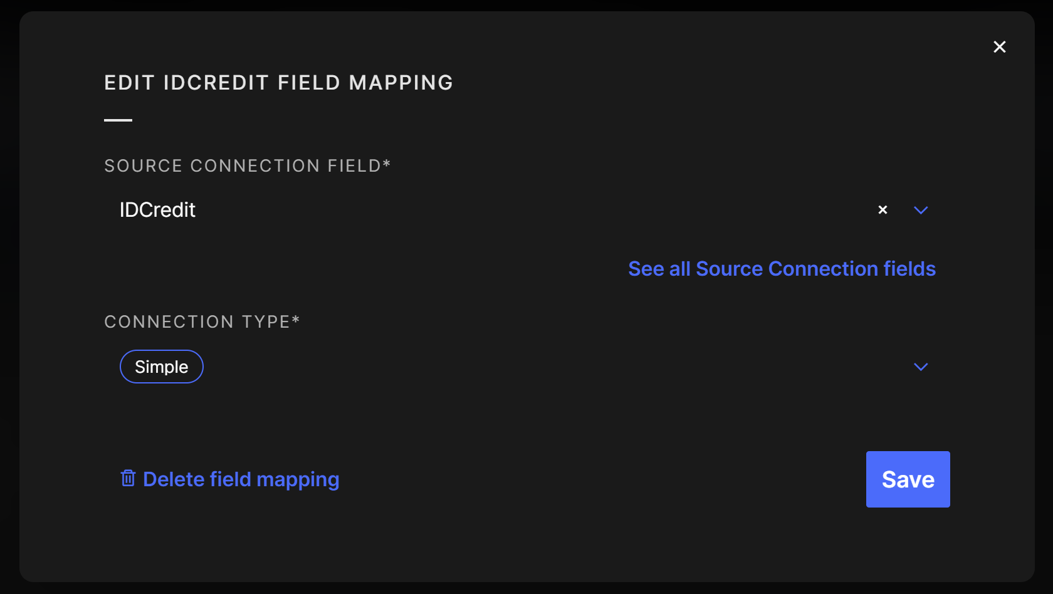Screen dimensions: 1053x594
Task: Click the Connection Type label
Action: pyautogui.click(x=197, y=322)
